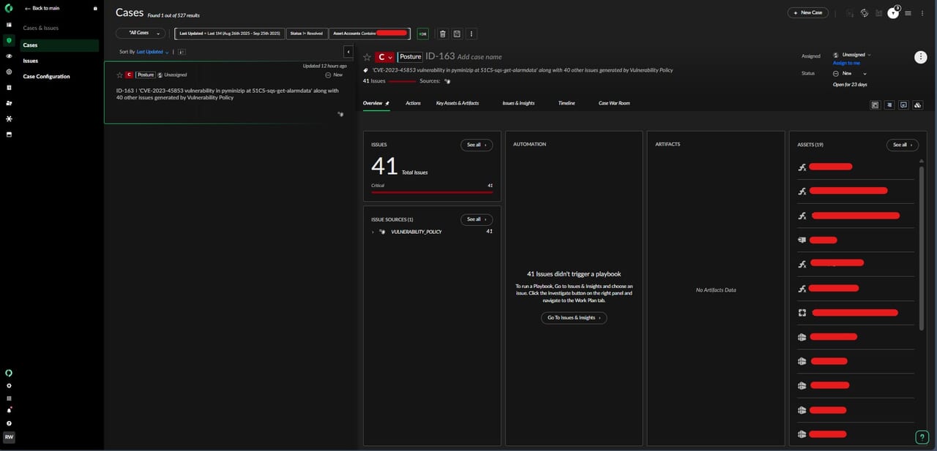
Task: Click the save filter icon
Action: click(x=457, y=34)
